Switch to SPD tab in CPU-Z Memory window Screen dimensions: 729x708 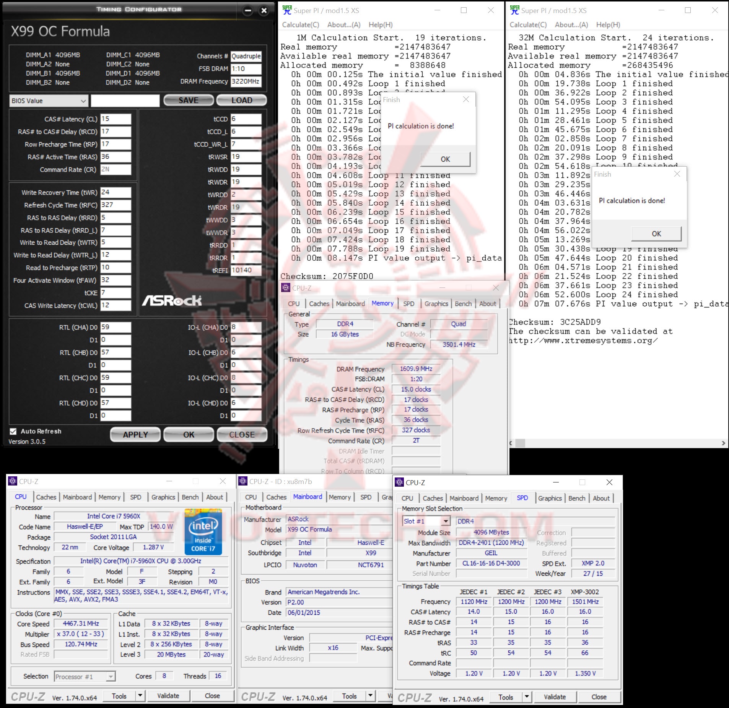point(409,304)
